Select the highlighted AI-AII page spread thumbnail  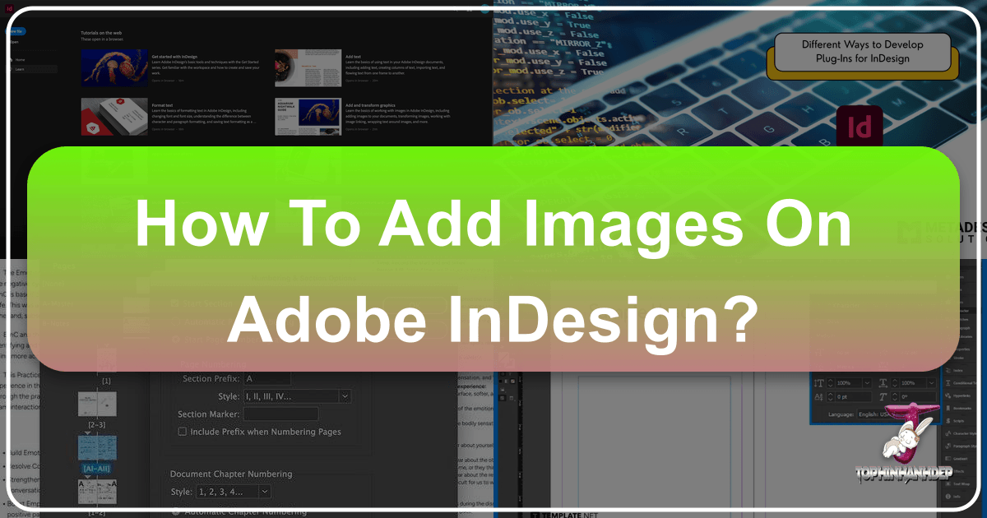coord(97,451)
